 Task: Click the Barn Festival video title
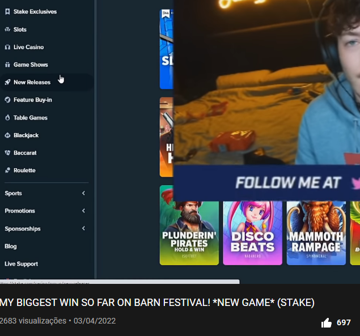157,303
